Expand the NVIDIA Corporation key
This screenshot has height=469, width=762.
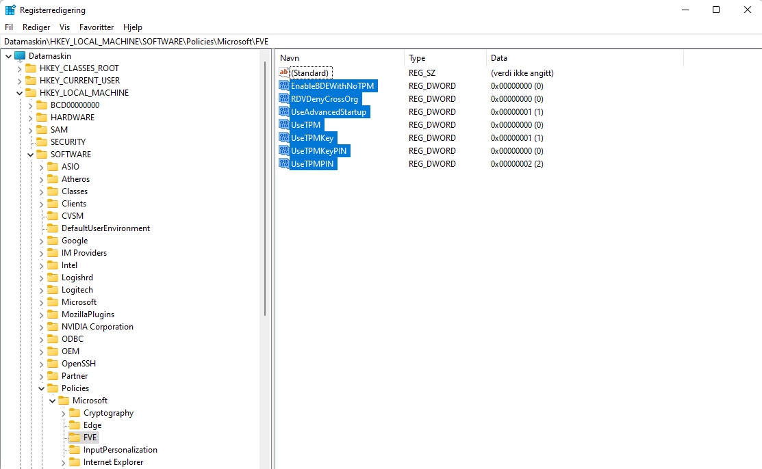41,326
